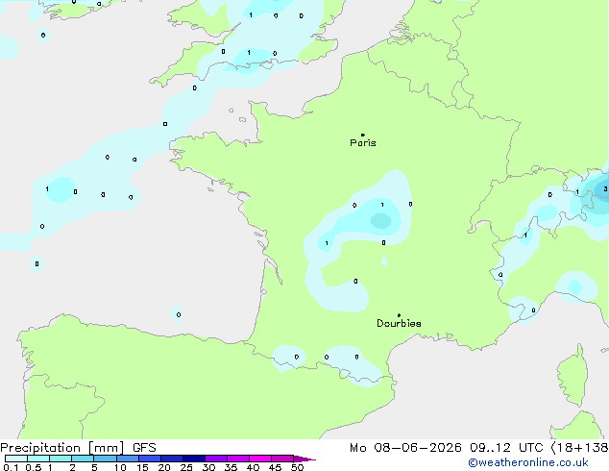
Task: Click the Paris city marker dot
Action: coord(363,135)
